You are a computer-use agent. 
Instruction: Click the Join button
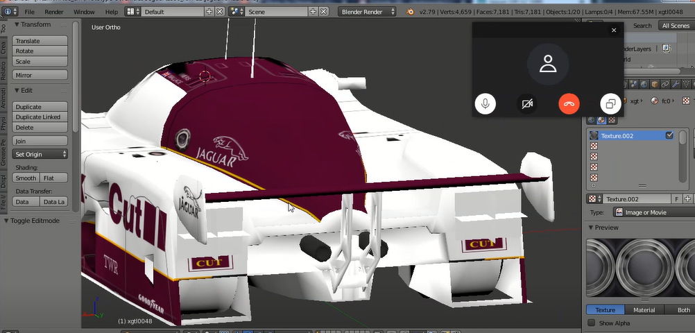tap(40, 141)
